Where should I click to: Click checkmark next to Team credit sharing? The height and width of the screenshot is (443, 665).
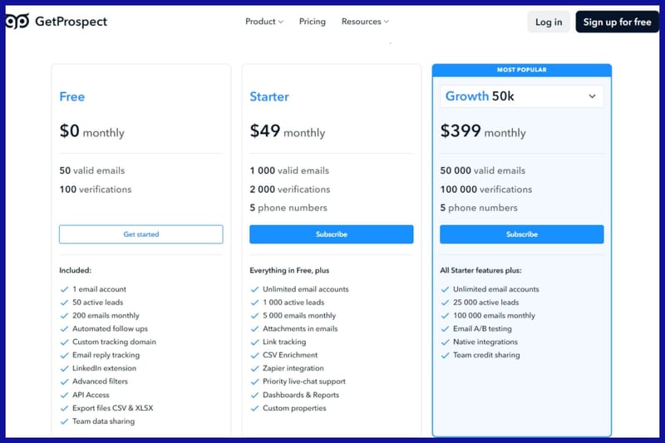click(445, 355)
